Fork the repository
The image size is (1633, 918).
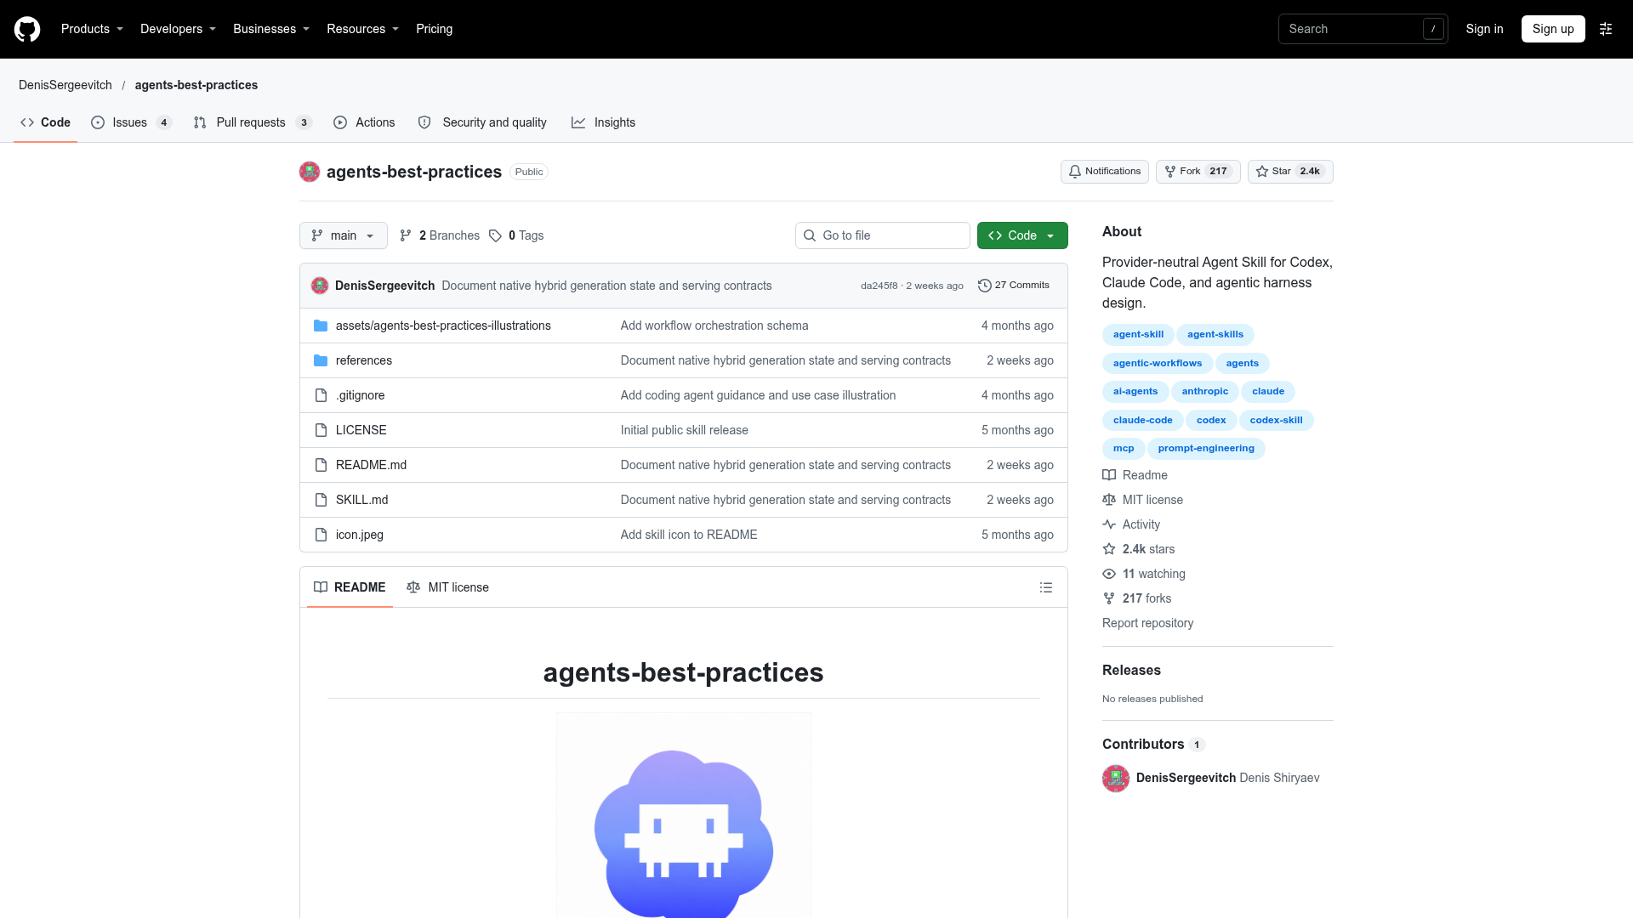(x=1198, y=172)
